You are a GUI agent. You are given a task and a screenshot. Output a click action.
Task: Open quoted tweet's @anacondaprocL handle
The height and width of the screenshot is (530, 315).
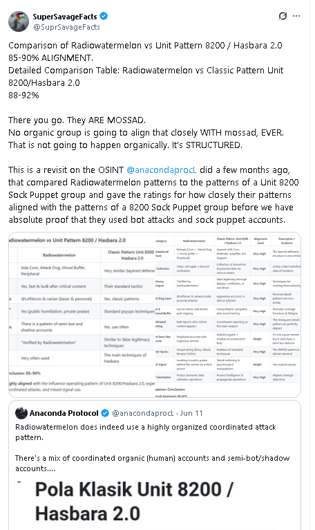[x=142, y=413]
